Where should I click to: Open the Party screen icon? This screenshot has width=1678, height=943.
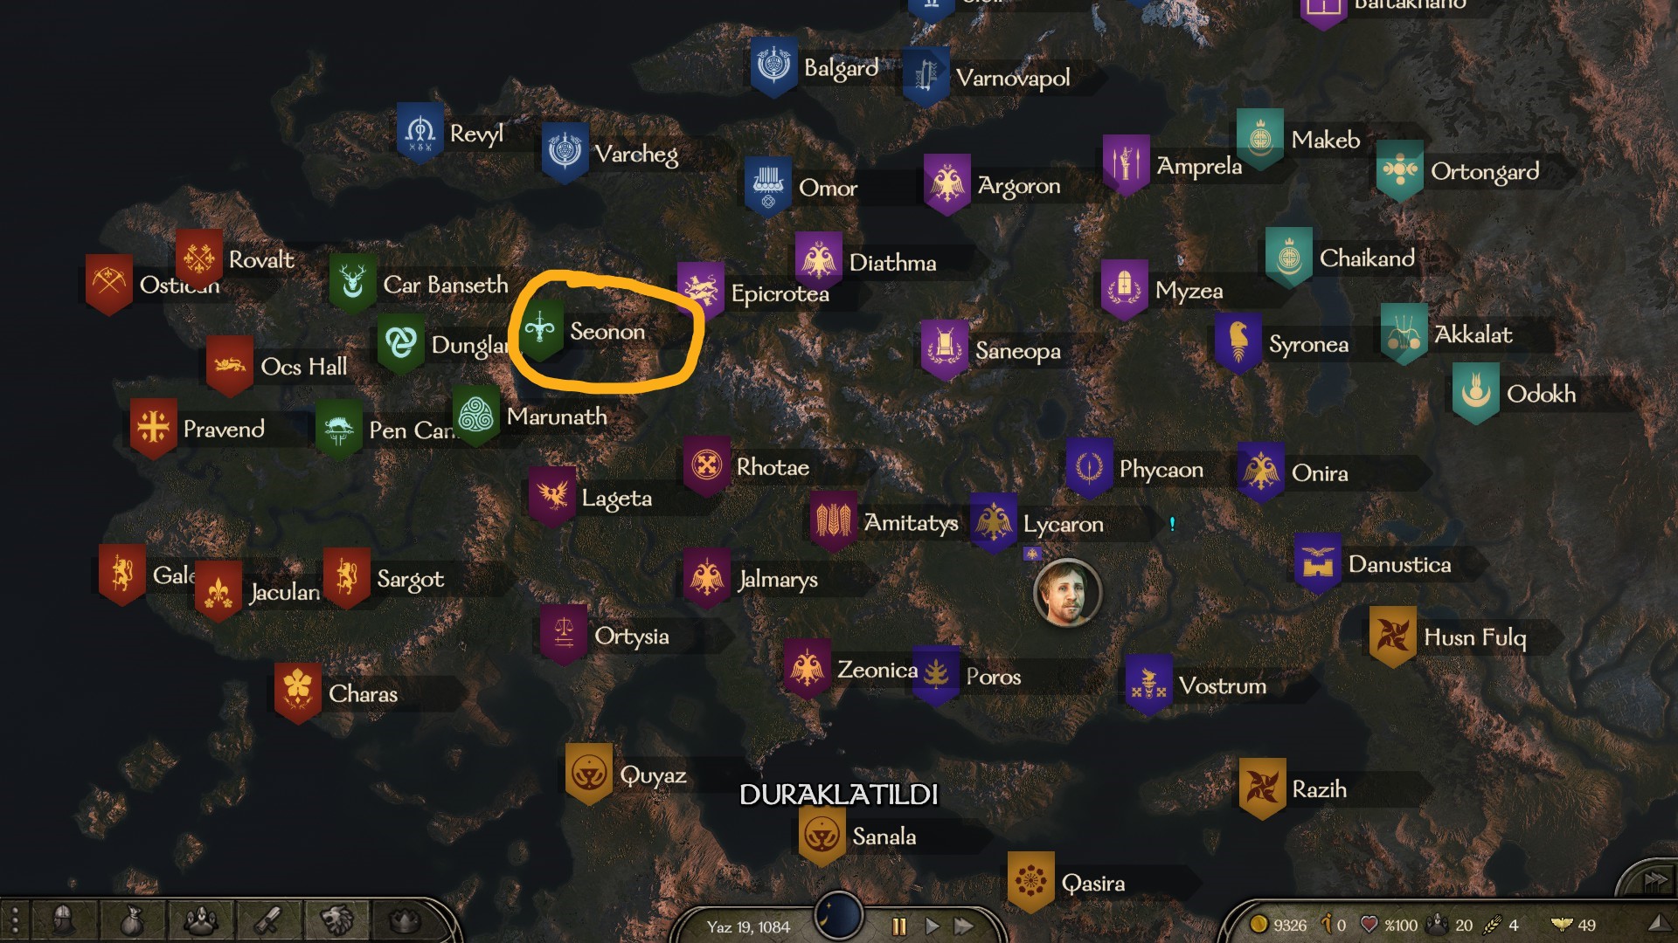click(x=200, y=921)
